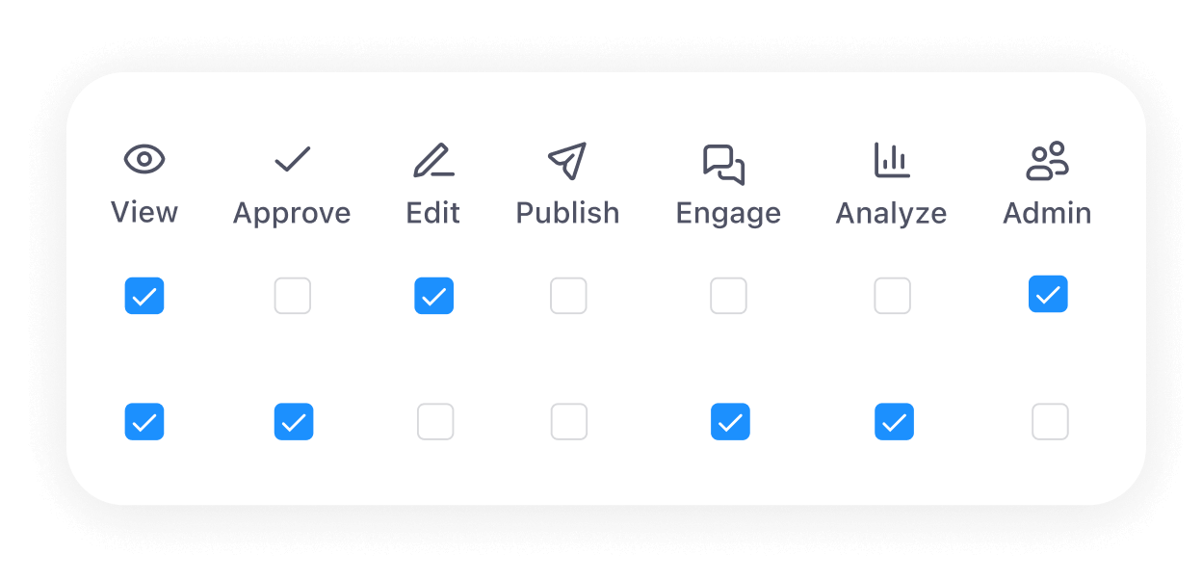
Task: Disable Edit permission in the first row
Action: coord(433,296)
